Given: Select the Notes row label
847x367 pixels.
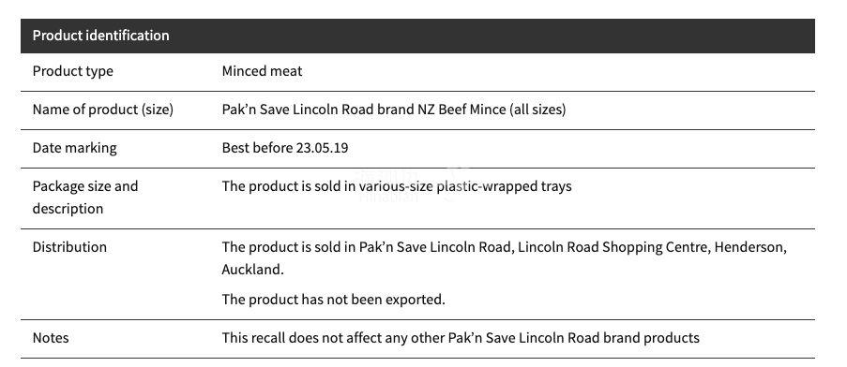Looking at the screenshot, I should [51, 338].
